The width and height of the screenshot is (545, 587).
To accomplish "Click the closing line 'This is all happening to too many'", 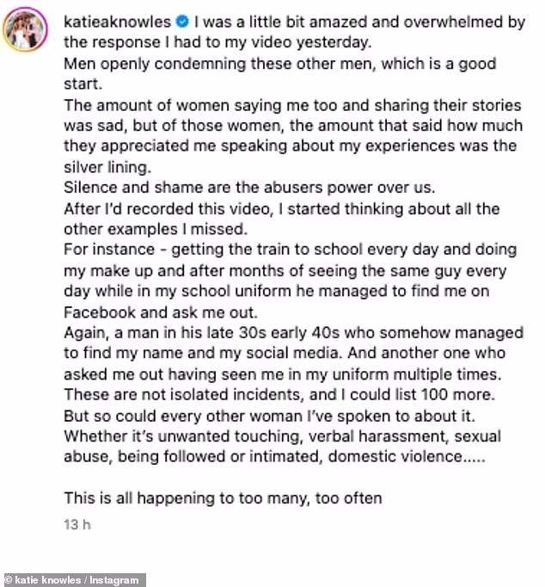I will tap(224, 497).
